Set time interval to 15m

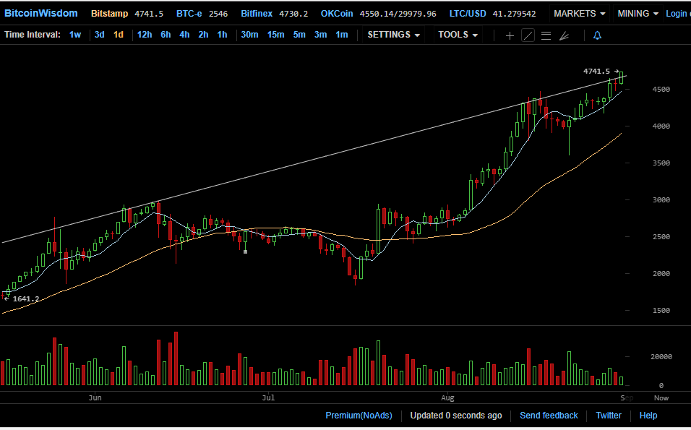pyautogui.click(x=275, y=35)
